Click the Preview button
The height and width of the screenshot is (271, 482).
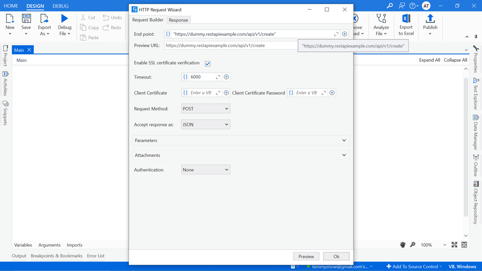[x=306, y=257]
